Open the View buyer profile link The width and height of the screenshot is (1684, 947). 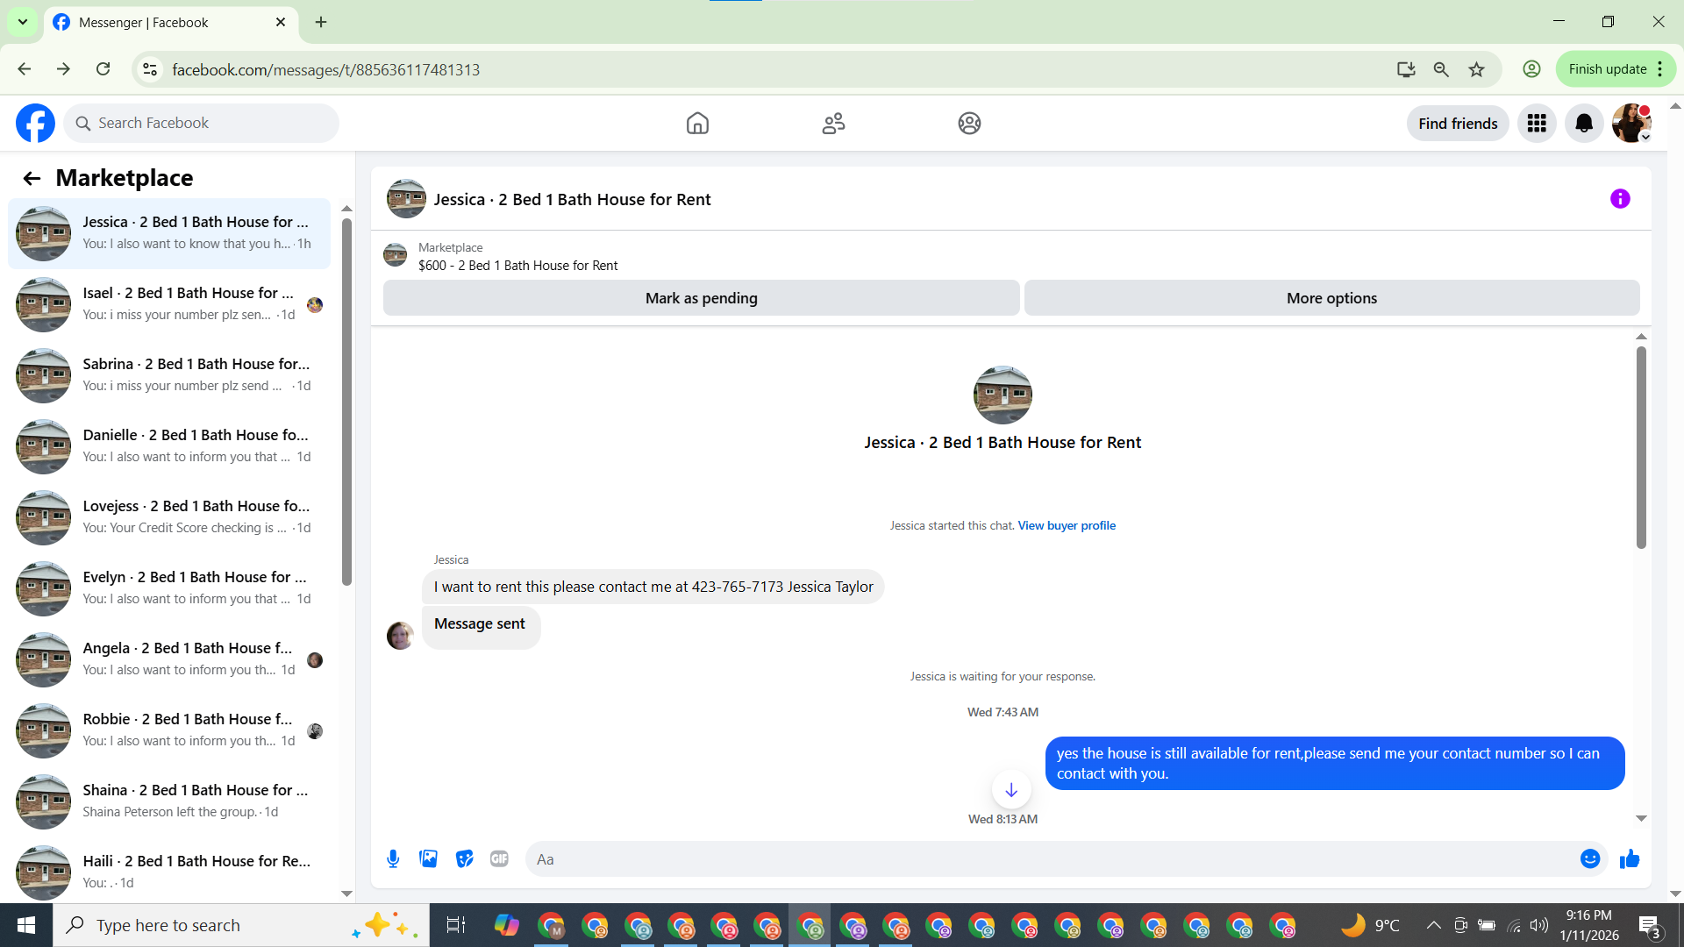(x=1067, y=526)
